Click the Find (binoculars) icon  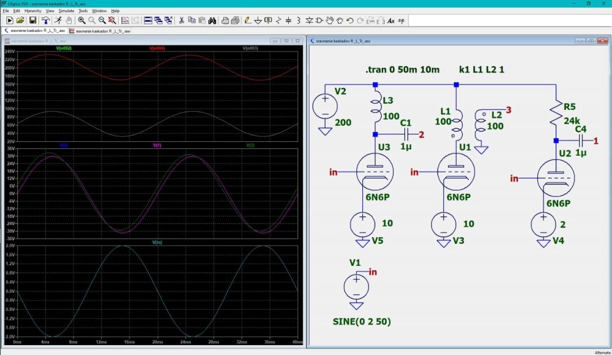coord(212,20)
